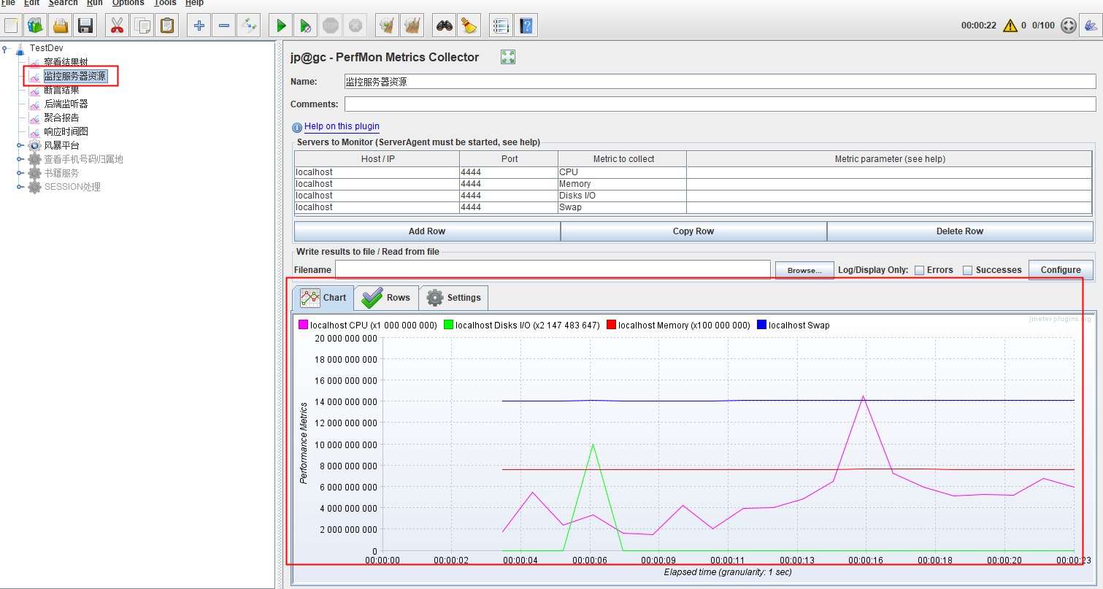This screenshot has height=589, width=1103.
Task: Open the Options menu
Action: click(x=128, y=3)
